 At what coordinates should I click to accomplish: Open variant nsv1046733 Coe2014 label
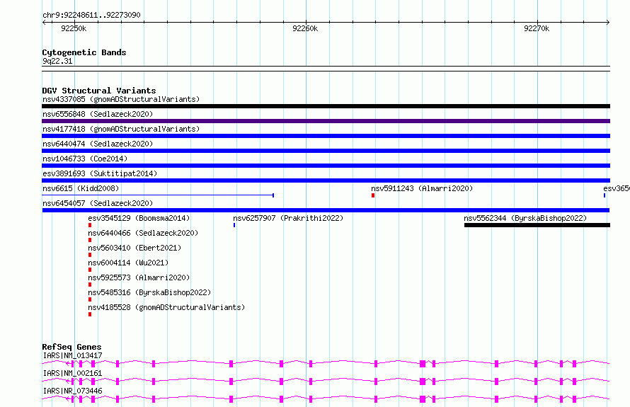pyautogui.click(x=85, y=159)
